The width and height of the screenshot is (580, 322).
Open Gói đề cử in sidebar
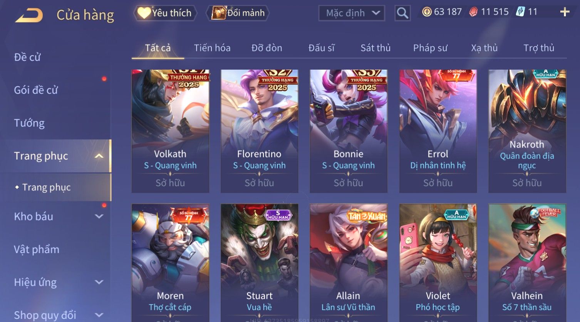[x=36, y=90]
